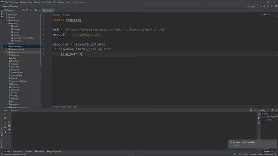Open the Terminal tool window
Viewport: 278px width, 156px height.
point(40,152)
